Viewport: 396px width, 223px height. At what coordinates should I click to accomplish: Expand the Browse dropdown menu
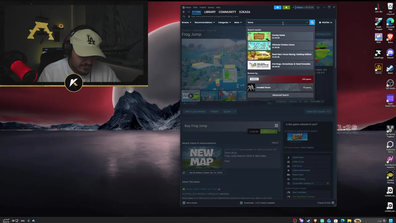click(x=186, y=22)
